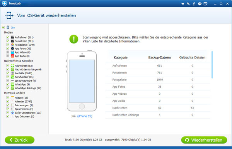Viewport: 232px width, 149px height.
Task: Click the key register icon
Action: tap(188, 4)
